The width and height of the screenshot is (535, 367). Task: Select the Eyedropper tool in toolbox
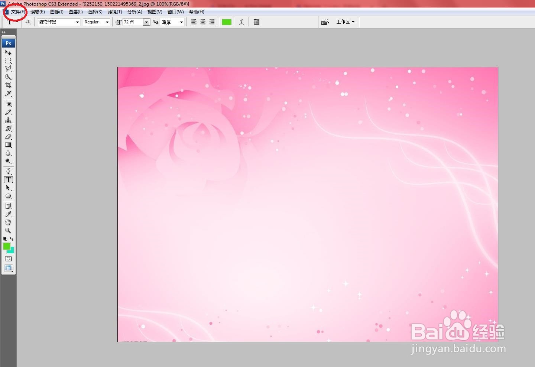[8, 214]
